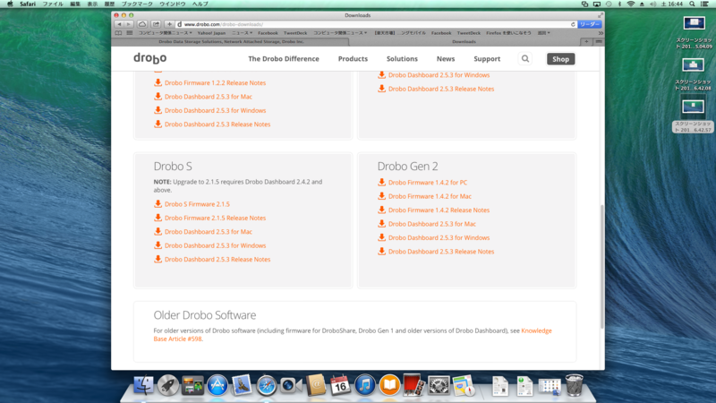Open Drobo Firmware 2.1.5 Release Notes
This screenshot has height=403, width=716.
(x=215, y=218)
